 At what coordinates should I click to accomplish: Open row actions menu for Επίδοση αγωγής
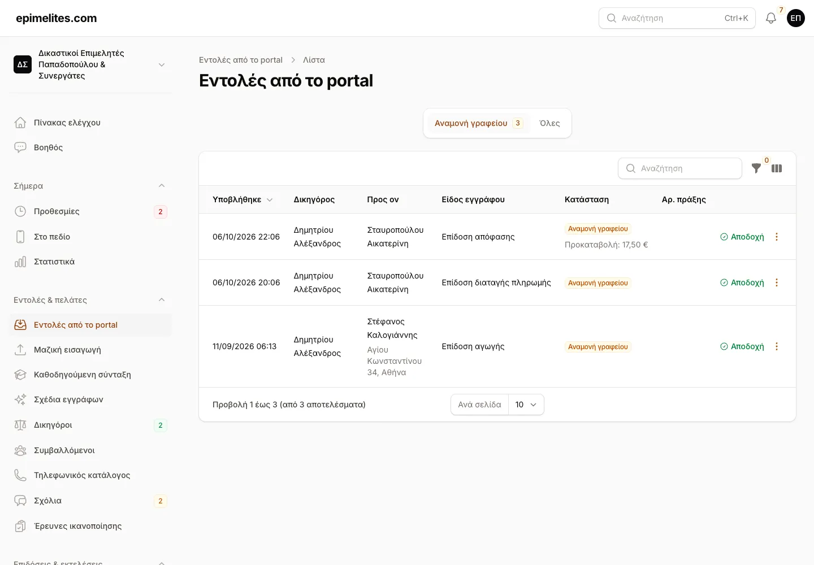pos(777,346)
